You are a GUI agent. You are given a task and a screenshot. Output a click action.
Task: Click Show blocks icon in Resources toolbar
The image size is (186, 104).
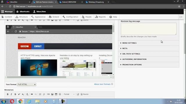[78, 94]
